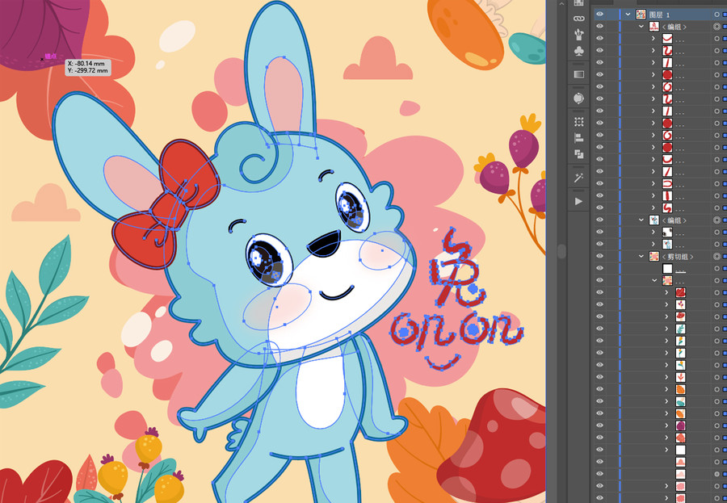Hide the second <编组> bunny group
This screenshot has width=727, height=503.
[599, 220]
